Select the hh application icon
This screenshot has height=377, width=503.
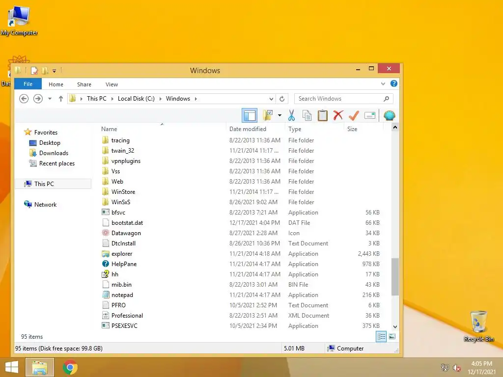coord(106,274)
